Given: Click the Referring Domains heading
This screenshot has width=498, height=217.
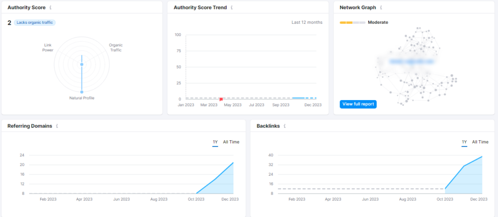Looking at the screenshot, I should (30, 126).
